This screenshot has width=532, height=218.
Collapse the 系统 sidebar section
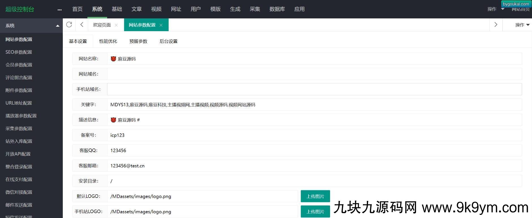(58, 26)
